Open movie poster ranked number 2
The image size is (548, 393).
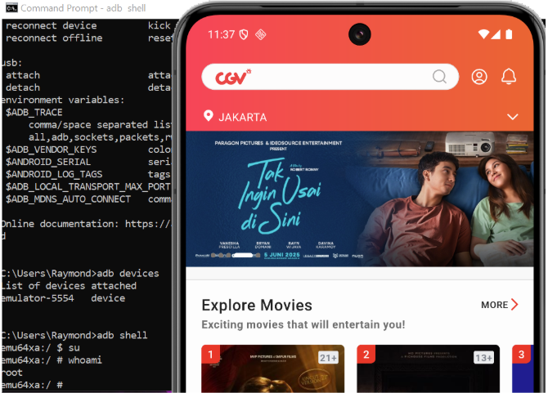click(428, 368)
